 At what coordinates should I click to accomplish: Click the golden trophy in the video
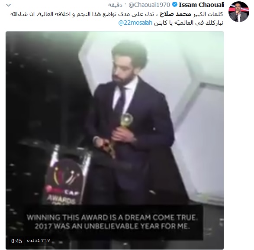click(119, 133)
